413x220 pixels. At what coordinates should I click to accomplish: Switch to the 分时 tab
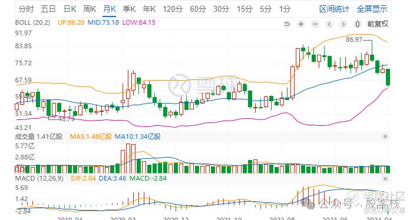(x=26, y=9)
